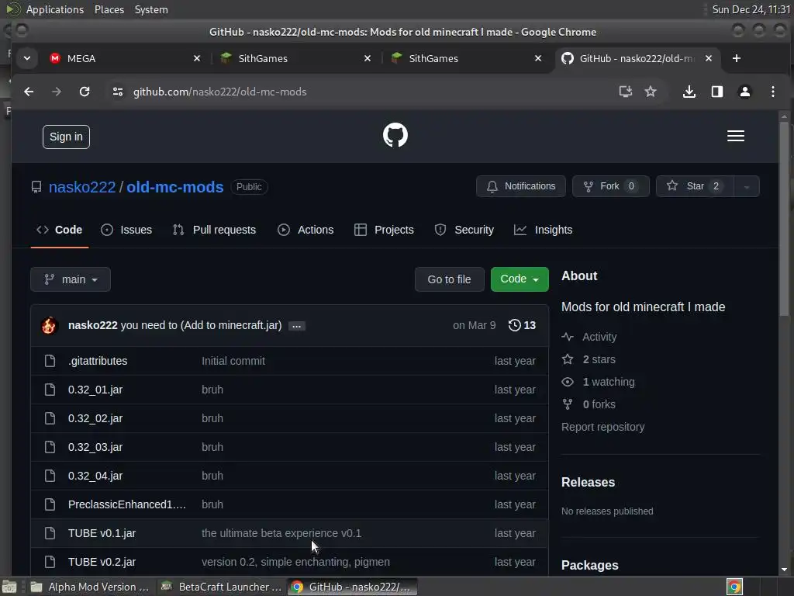Expand the commit message ellipsis button
794x596 pixels.
[297, 326]
